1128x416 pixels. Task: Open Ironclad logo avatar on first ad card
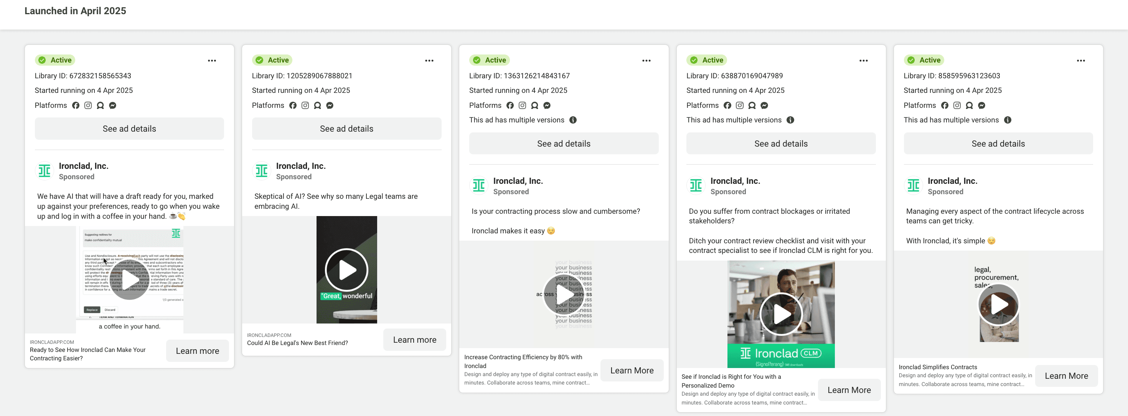point(44,171)
